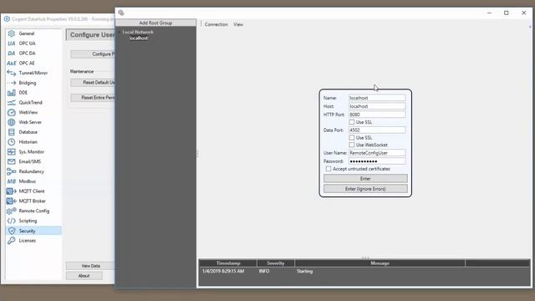Image resolution: width=535 pixels, height=301 pixels.
Task: Select DDE chart icon
Action: point(11,93)
